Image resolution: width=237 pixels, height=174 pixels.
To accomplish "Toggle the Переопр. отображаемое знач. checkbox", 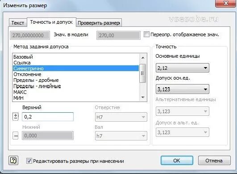I will coord(146,34).
